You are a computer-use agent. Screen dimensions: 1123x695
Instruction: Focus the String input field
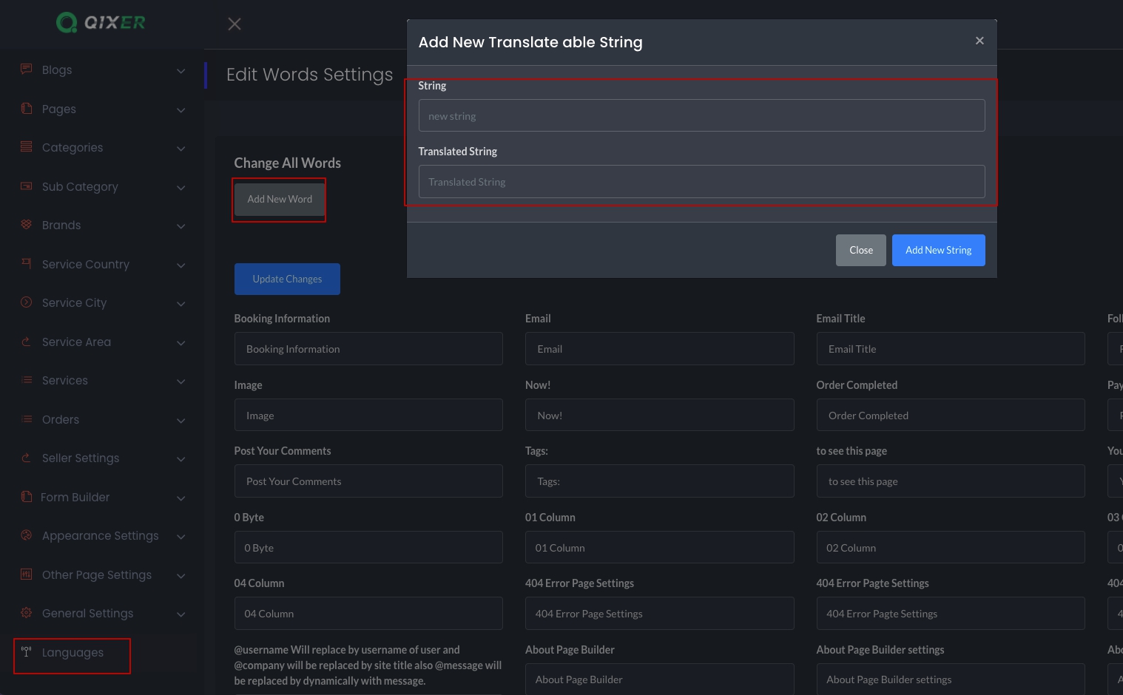pos(701,116)
